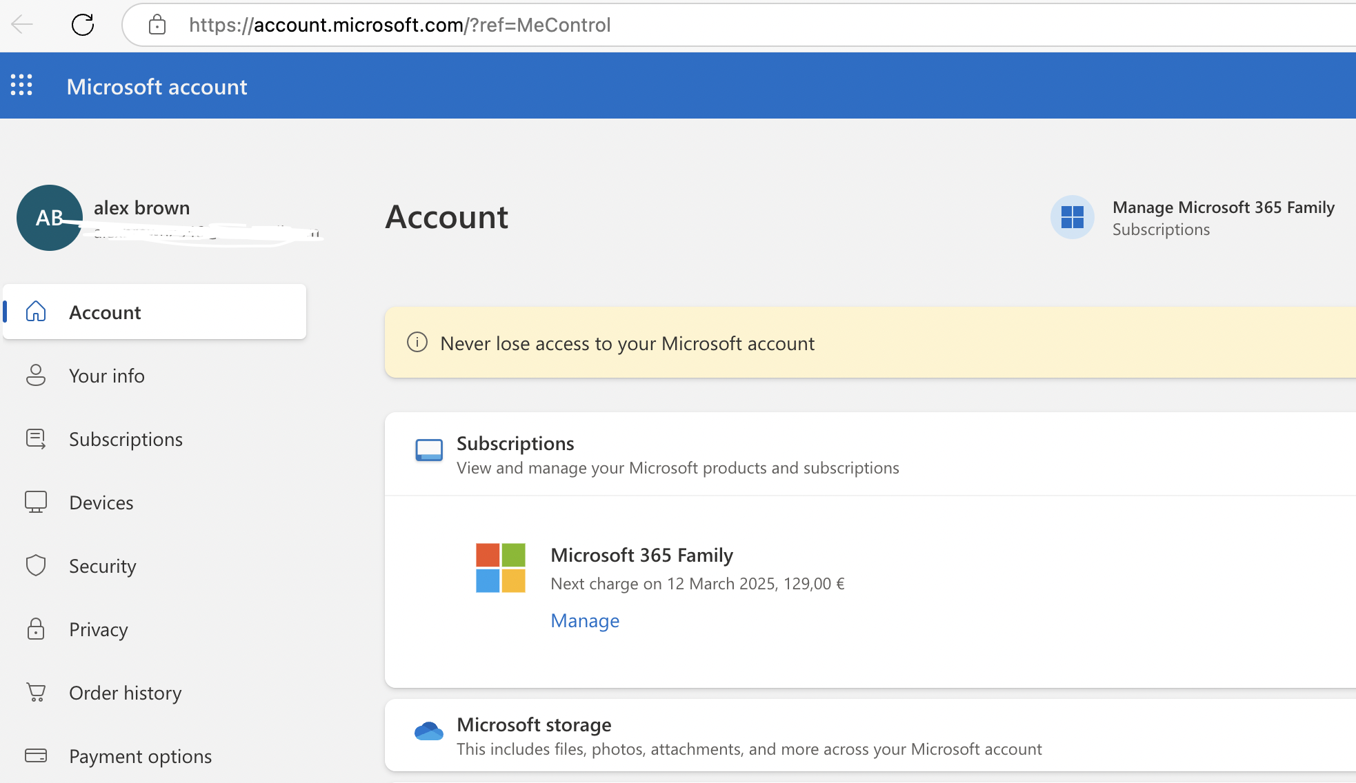The height and width of the screenshot is (783, 1356).
Task: Click the AB profile avatar
Action: coord(50,218)
